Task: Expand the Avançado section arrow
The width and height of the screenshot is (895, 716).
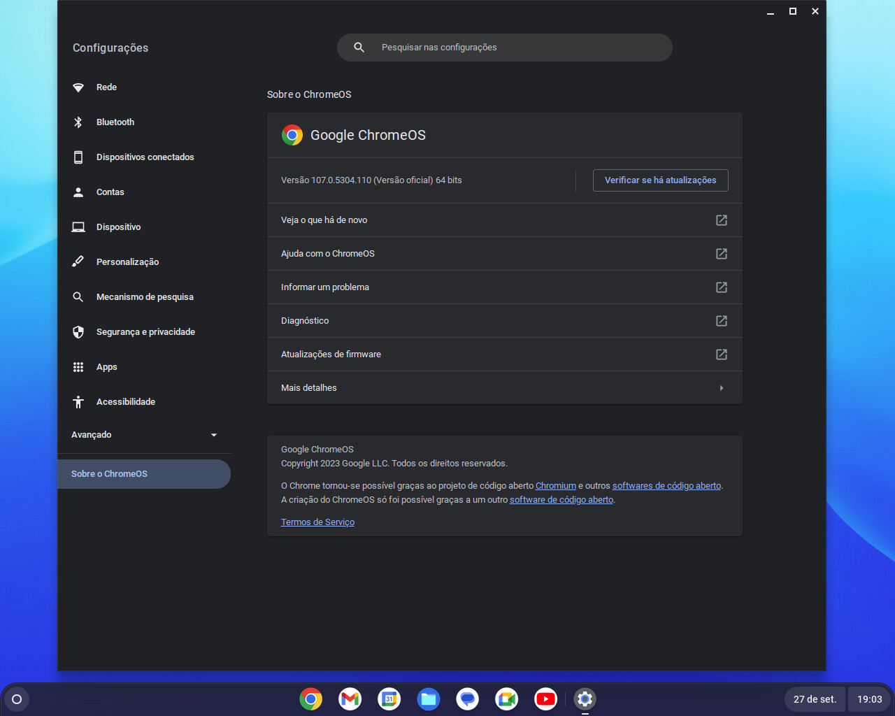Action: [x=214, y=435]
